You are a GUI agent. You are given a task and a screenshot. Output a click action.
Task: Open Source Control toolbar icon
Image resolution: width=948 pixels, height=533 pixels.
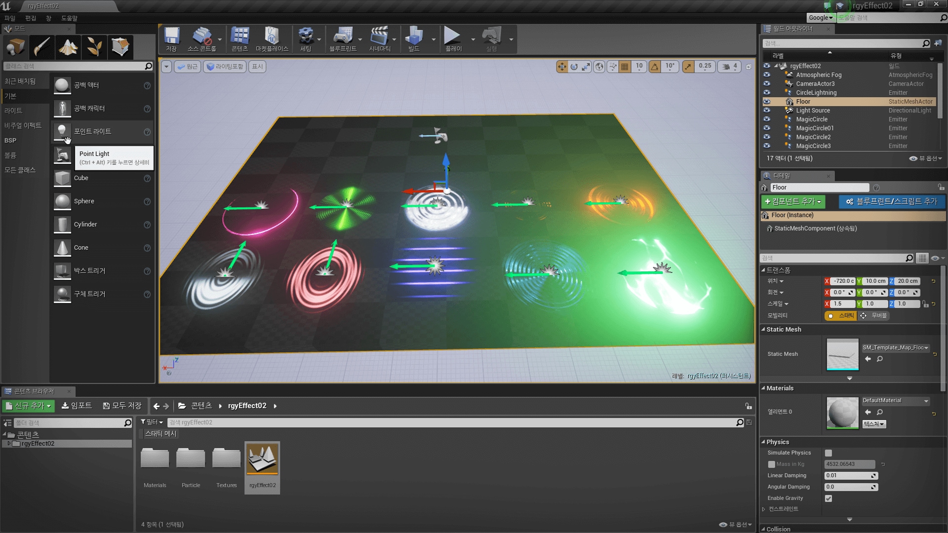click(x=202, y=39)
